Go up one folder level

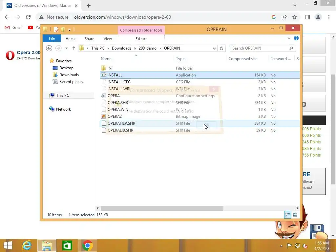tap(74, 48)
